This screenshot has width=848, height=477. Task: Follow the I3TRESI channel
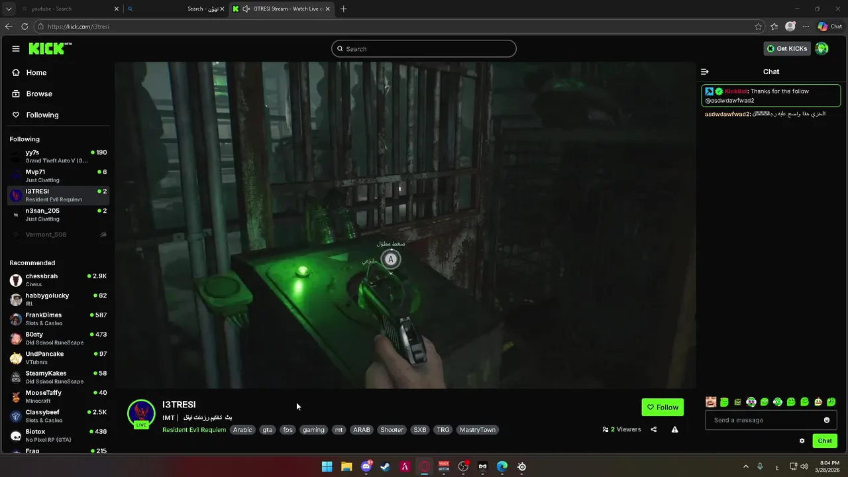pyautogui.click(x=662, y=407)
